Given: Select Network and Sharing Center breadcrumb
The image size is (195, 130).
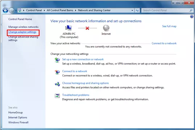Looking at the screenshot, I should [94, 10].
